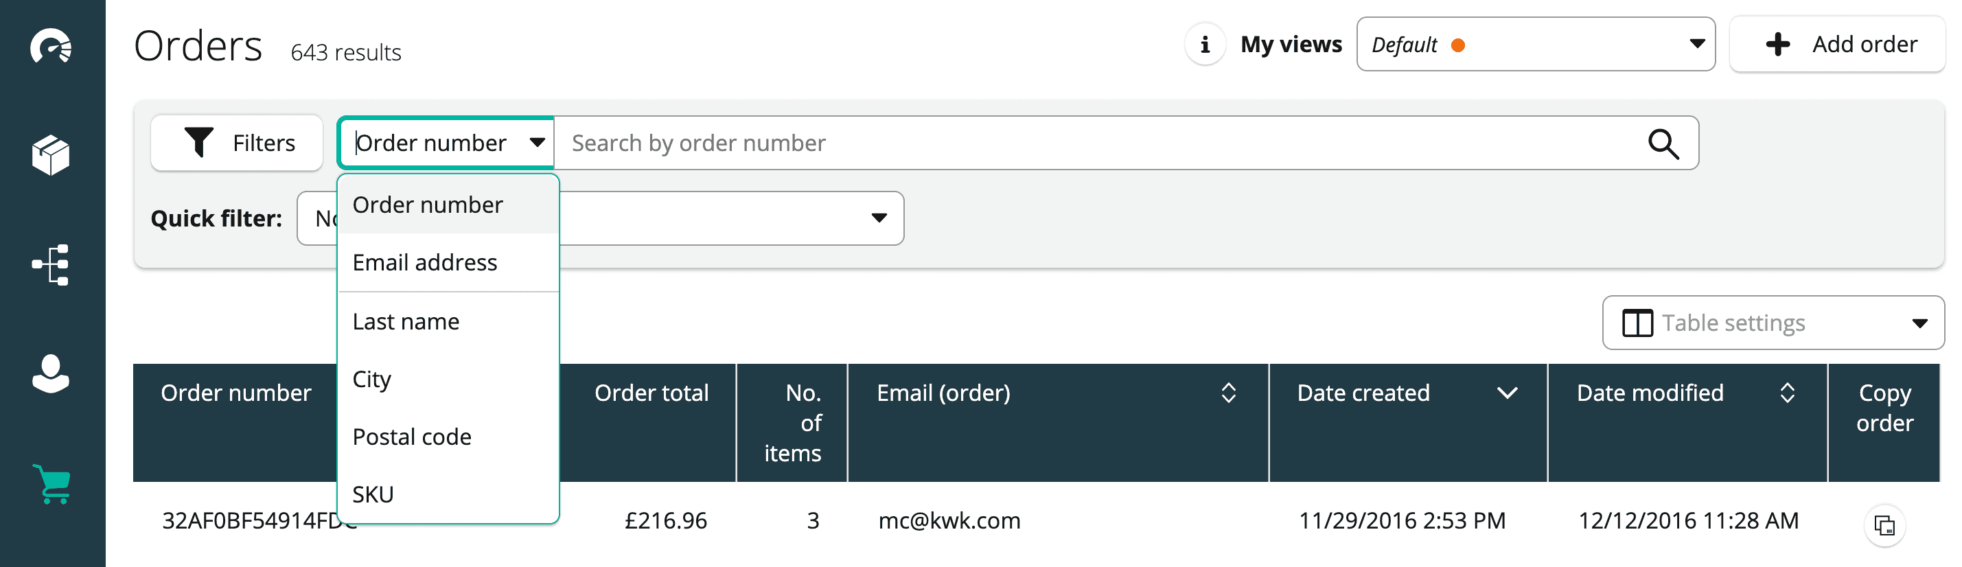Click the search by order number field
1962x567 pixels.
click(x=1097, y=143)
